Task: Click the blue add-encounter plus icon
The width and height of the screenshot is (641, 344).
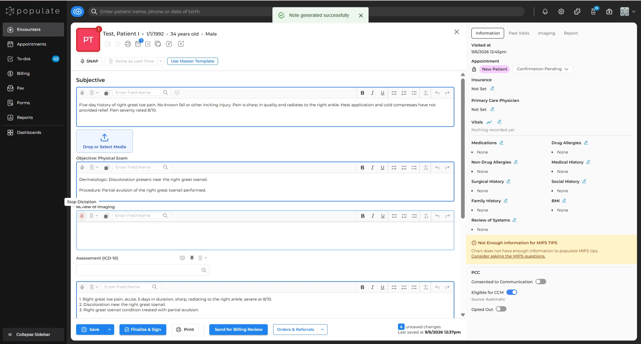Action: click(77, 12)
